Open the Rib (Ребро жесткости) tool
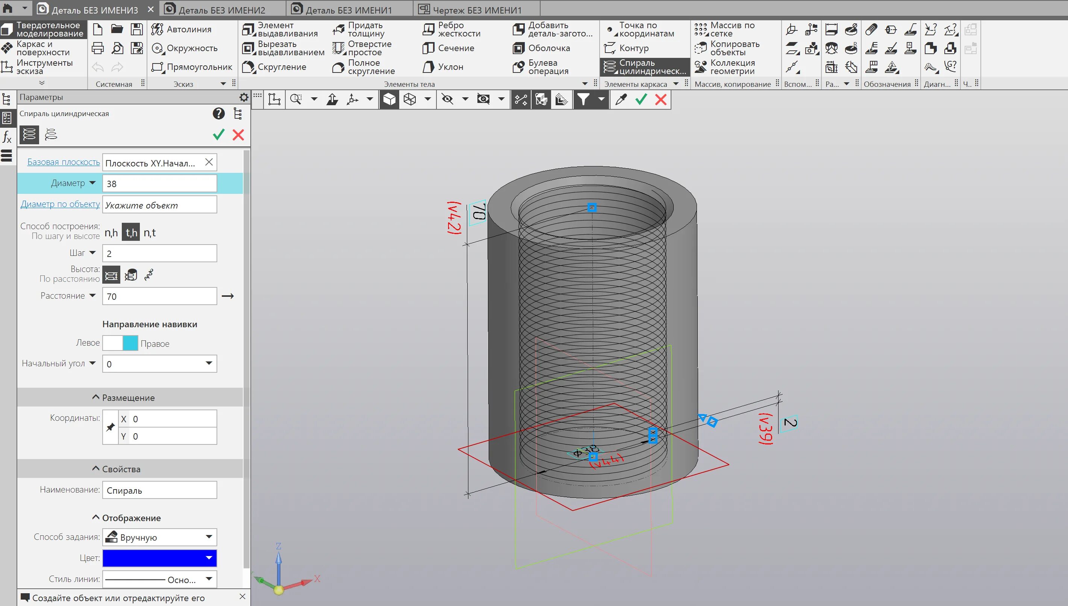 [x=429, y=30]
